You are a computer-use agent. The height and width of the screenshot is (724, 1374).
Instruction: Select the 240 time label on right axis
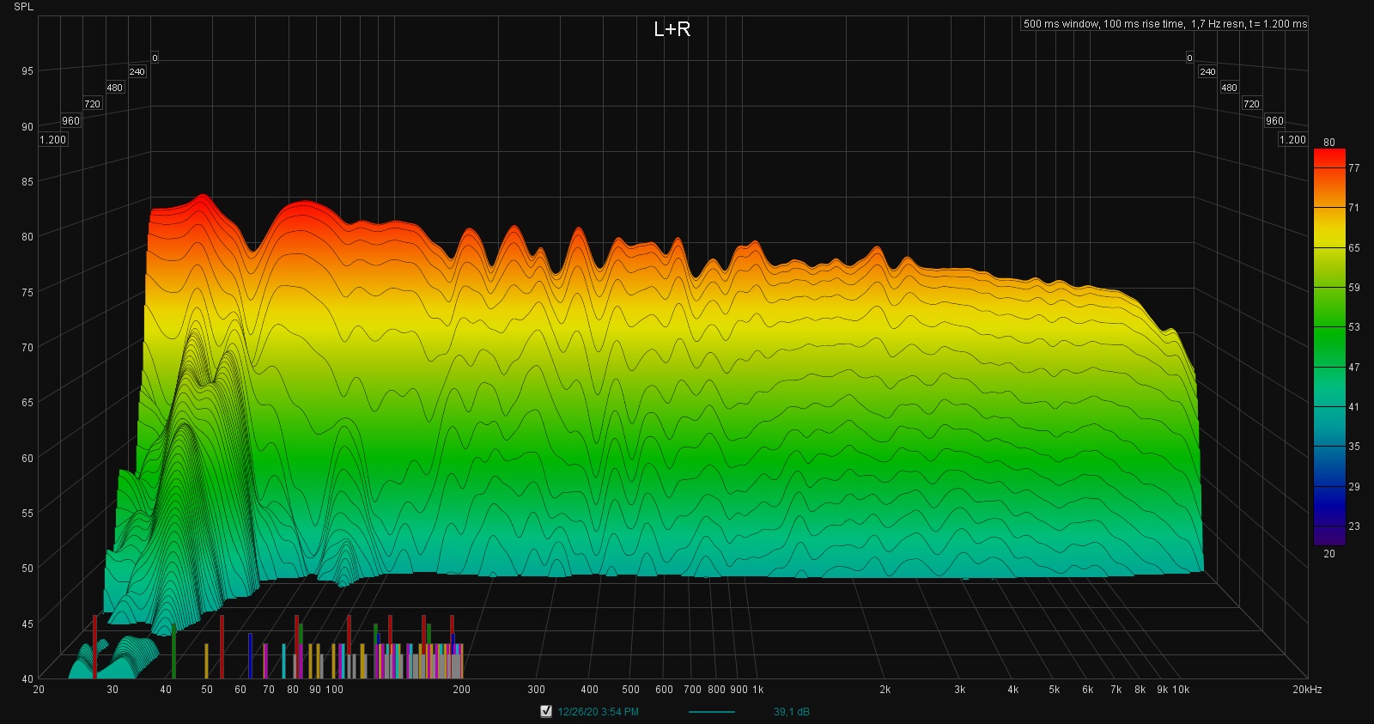(1207, 72)
